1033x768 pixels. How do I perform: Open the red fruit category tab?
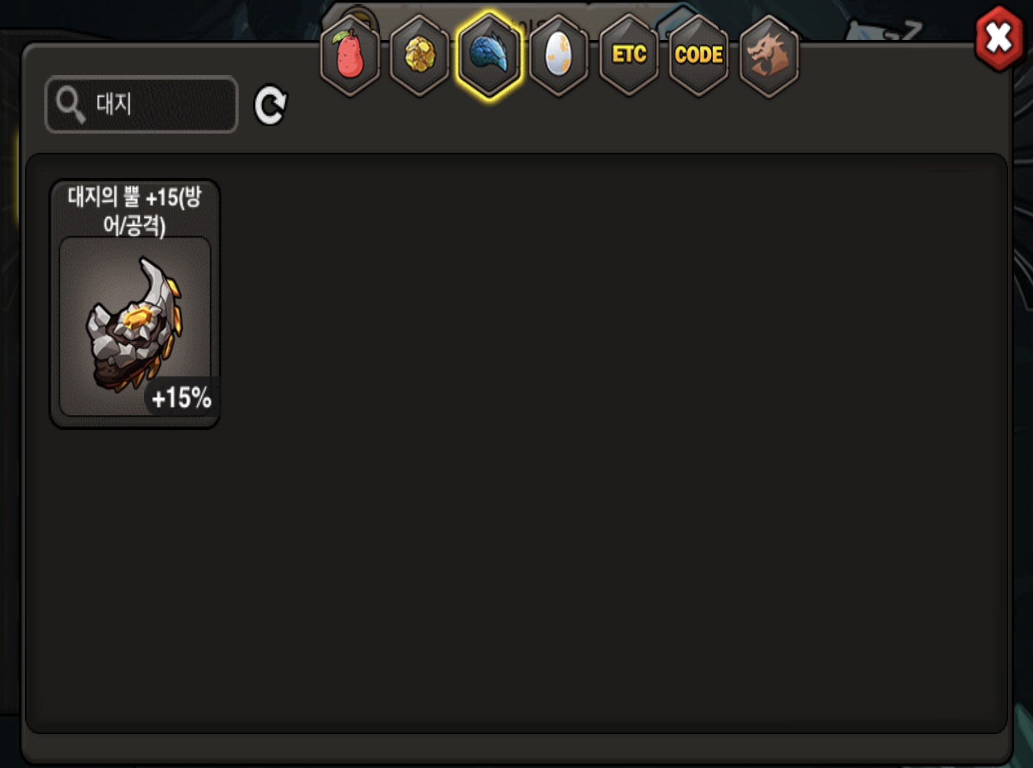350,55
